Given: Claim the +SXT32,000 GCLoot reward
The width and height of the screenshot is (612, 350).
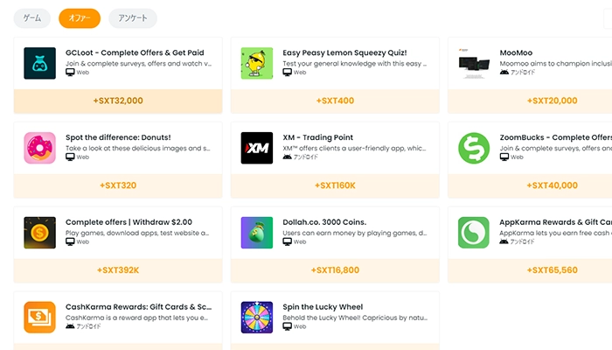Looking at the screenshot, I should coord(118,101).
